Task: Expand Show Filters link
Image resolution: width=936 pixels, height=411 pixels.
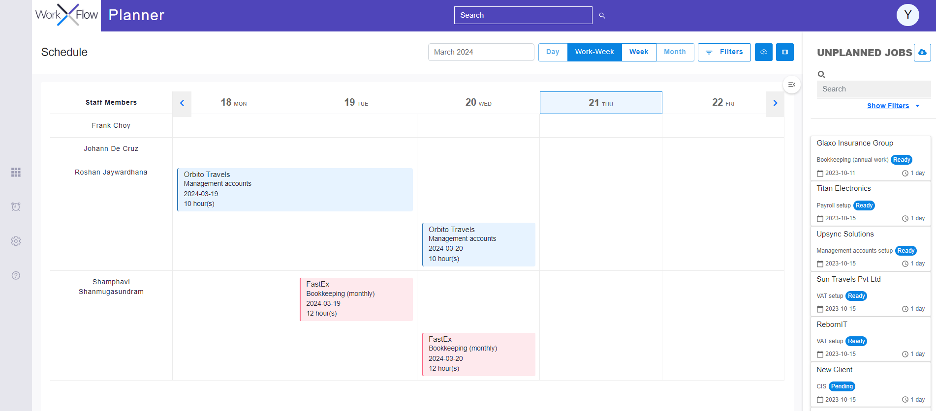Action: pyautogui.click(x=888, y=106)
